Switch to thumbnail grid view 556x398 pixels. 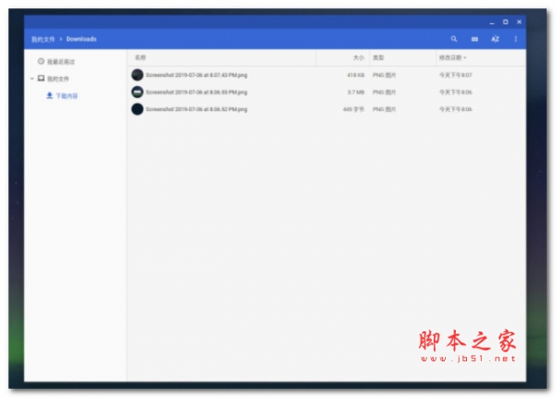coord(474,39)
